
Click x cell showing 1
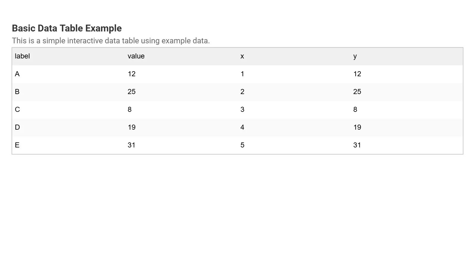(242, 74)
